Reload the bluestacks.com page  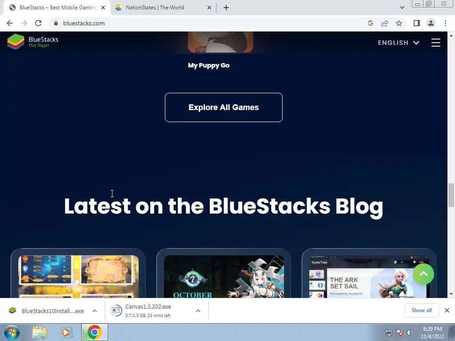38,23
